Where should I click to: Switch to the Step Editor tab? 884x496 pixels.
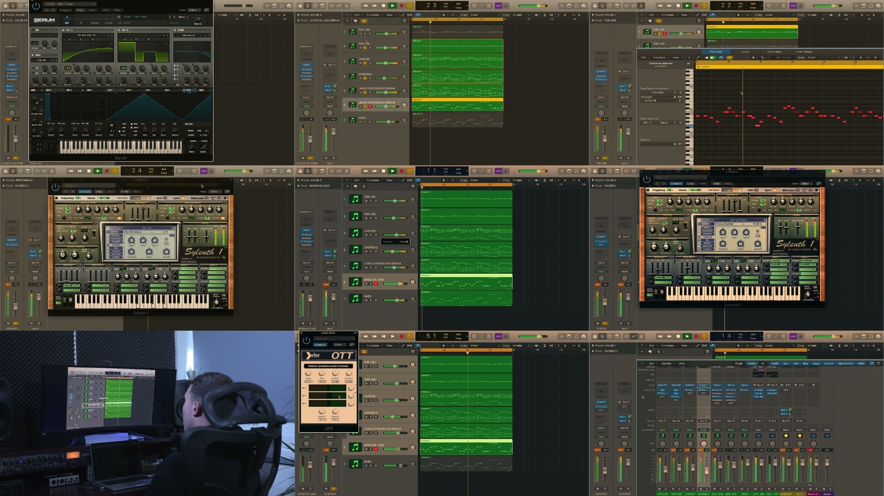tap(774, 52)
